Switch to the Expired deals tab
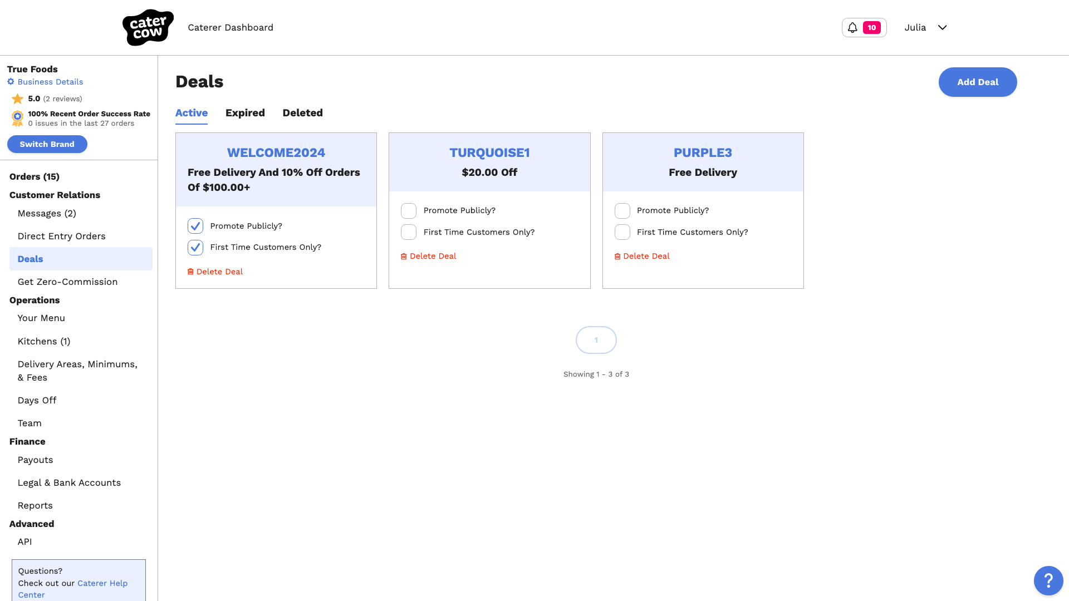Viewport: 1069px width, 601px height. point(245,113)
